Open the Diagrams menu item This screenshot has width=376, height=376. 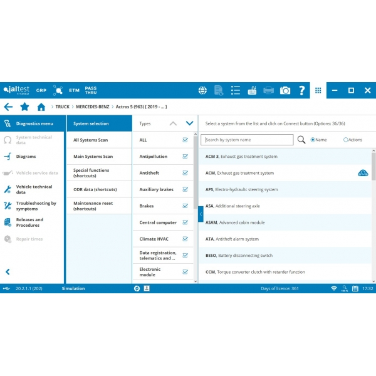coord(26,157)
